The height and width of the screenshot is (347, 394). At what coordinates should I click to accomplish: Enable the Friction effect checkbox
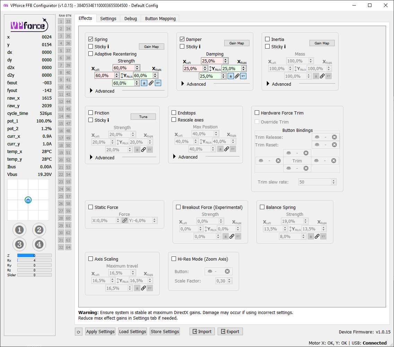(91, 113)
